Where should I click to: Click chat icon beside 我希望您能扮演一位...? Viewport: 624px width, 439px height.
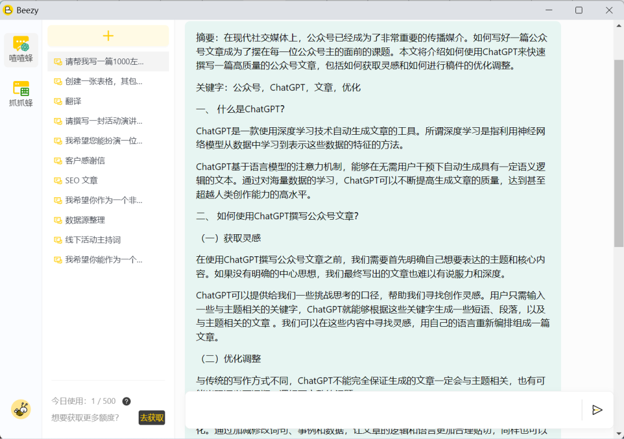pyautogui.click(x=58, y=141)
